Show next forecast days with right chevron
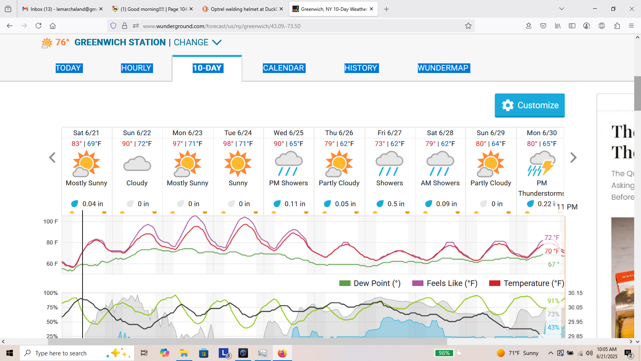 click(573, 158)
